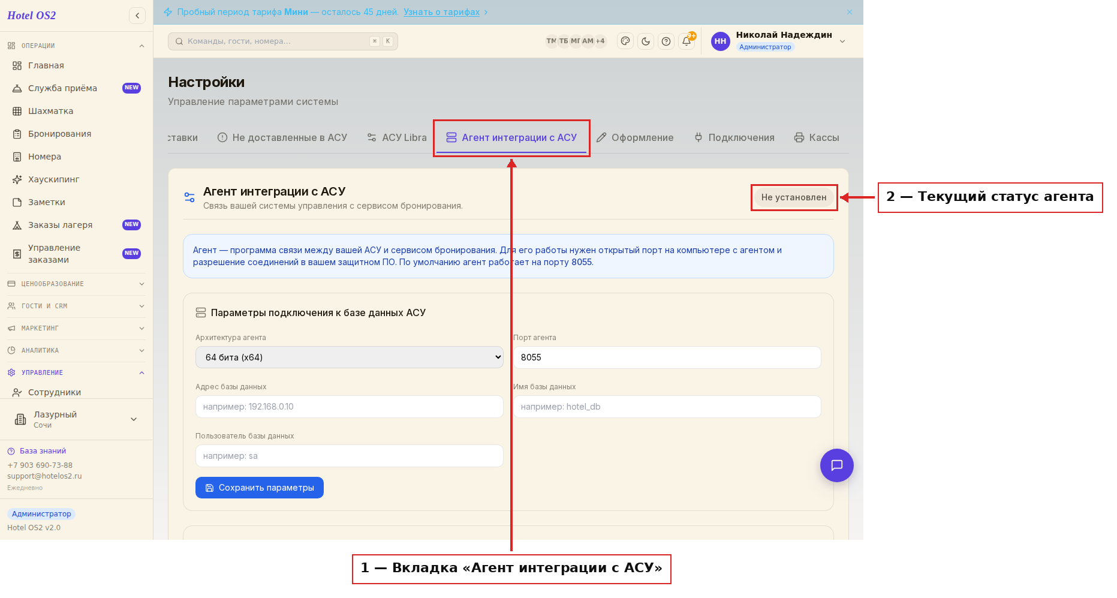The image size is (1117, 598).
Task: Select Агент интеграции с АСУ tab
Action: (511, 137)
